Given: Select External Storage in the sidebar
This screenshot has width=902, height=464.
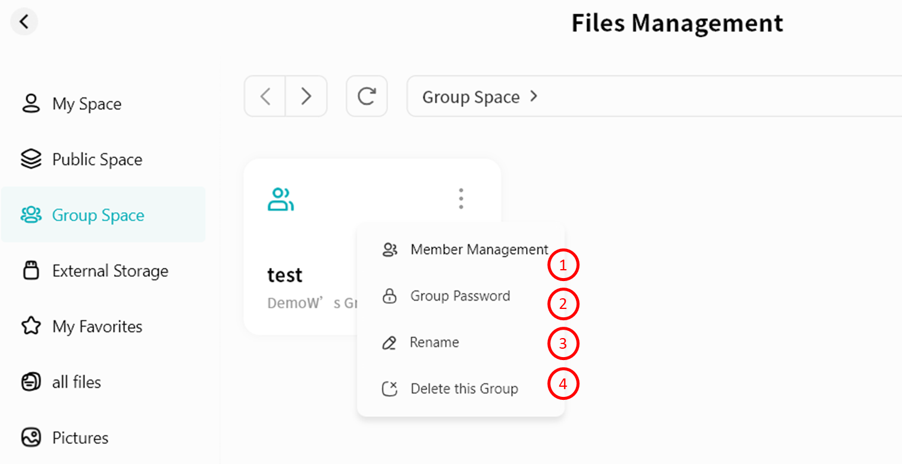Looking at the screenshot, I should [110, 271].
